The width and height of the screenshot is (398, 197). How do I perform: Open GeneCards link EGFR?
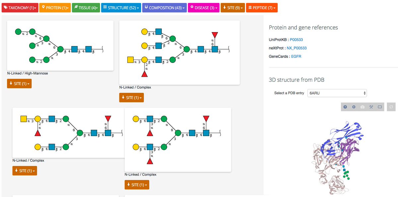click(x=296, y=57)
